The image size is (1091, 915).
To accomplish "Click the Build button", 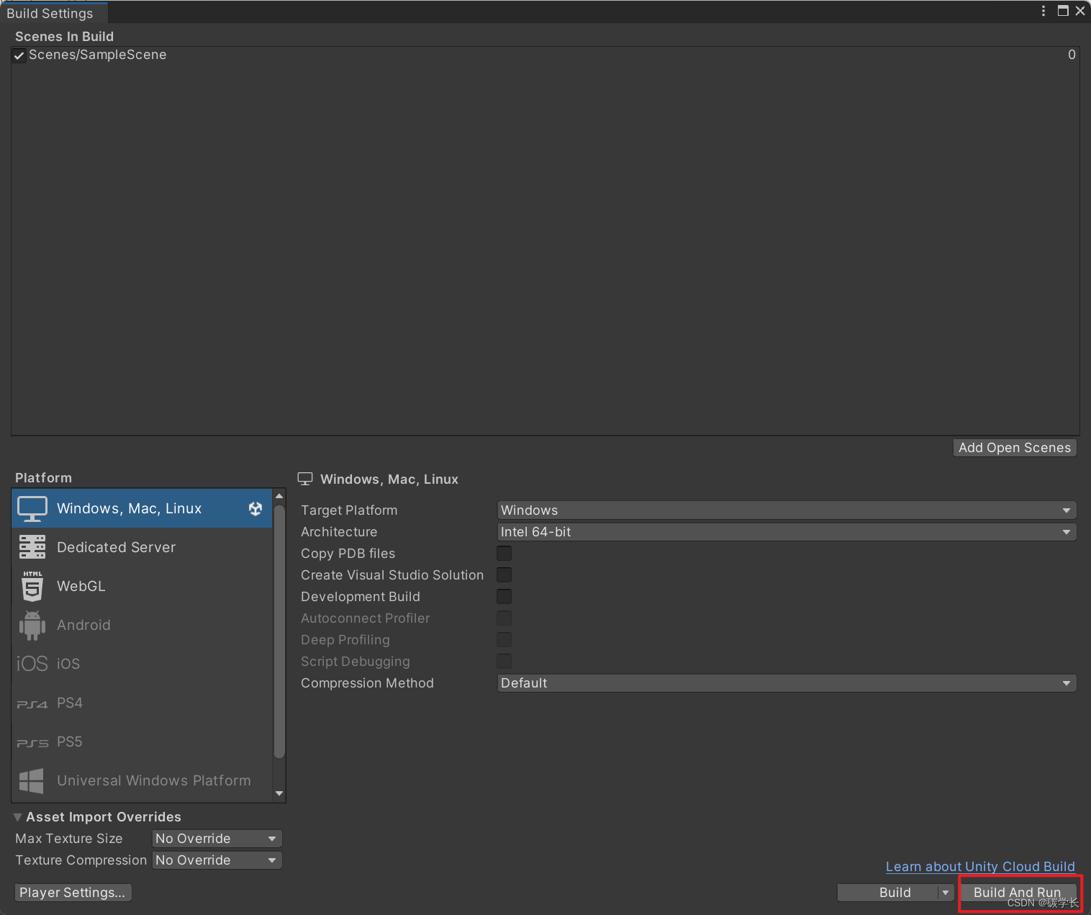I will (888, 893).
